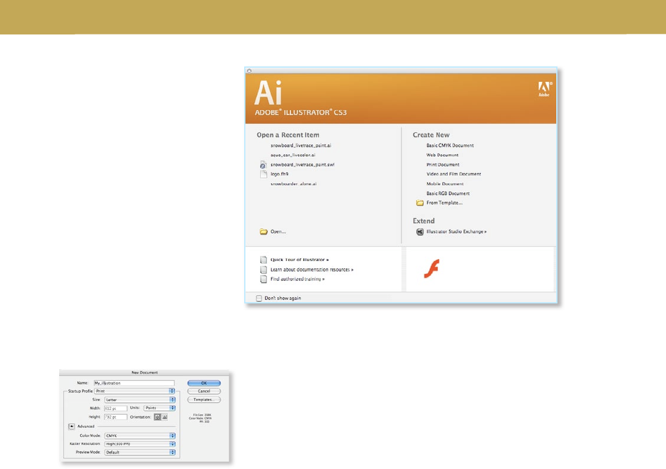
Task: Click the From Template folder icon
Action: (x=420, y=202)
